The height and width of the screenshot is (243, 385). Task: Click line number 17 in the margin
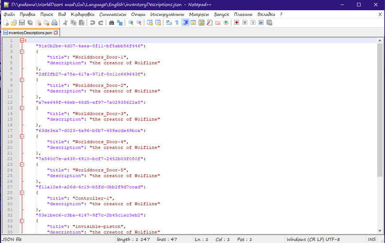click(10, 130)
